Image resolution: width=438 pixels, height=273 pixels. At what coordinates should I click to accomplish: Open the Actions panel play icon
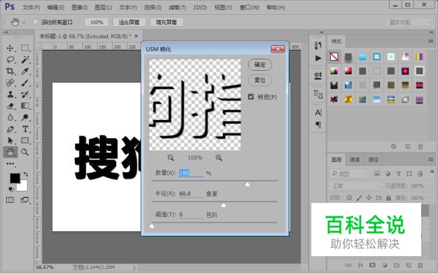[318, 58]
